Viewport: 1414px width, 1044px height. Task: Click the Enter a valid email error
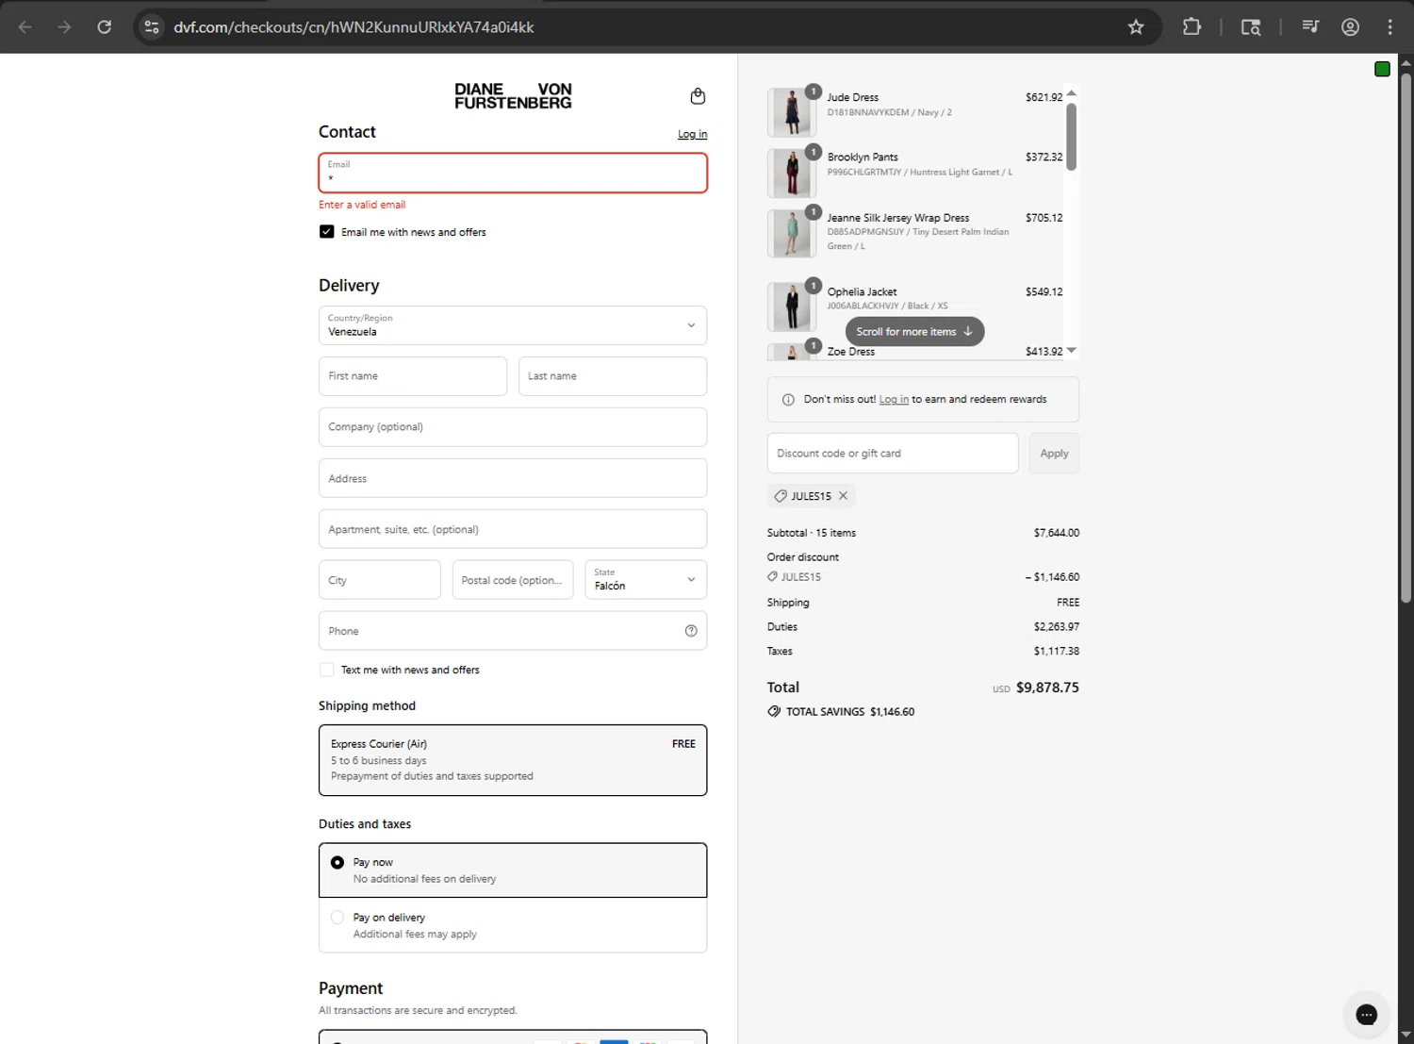pos(362,205)
